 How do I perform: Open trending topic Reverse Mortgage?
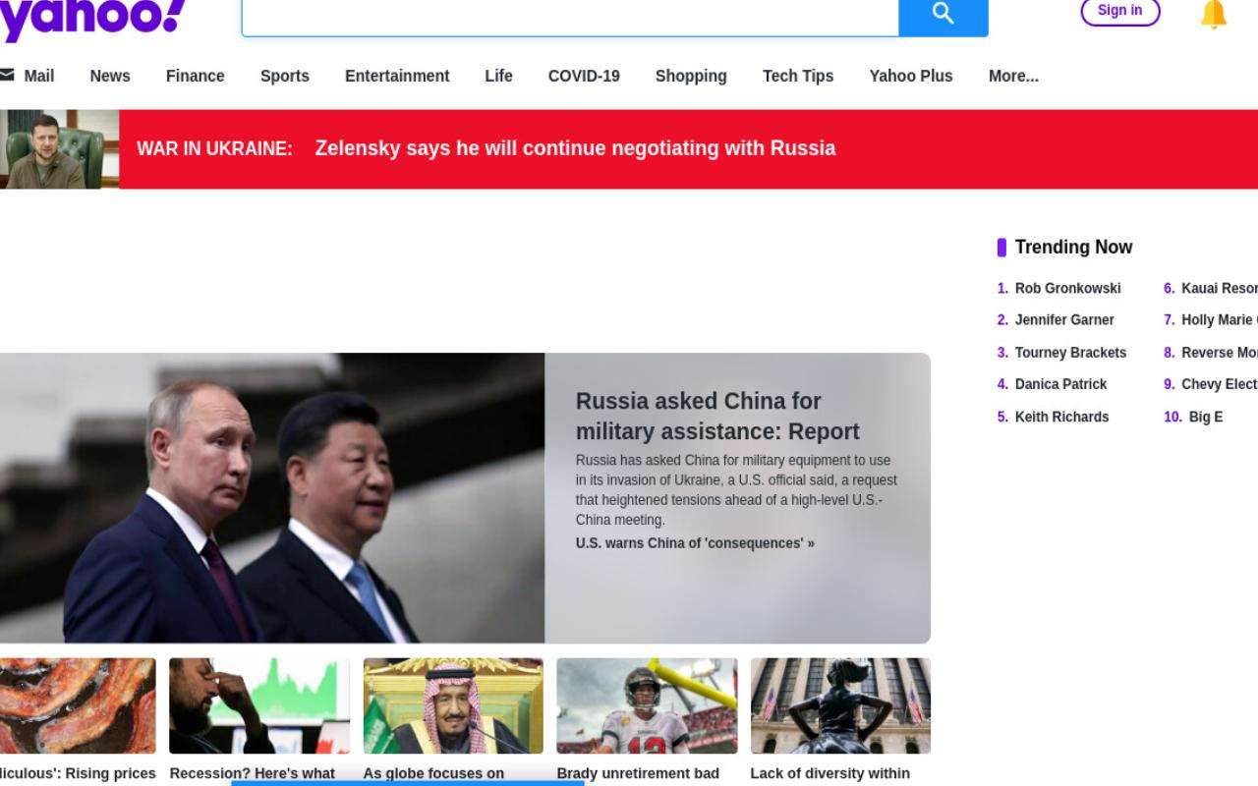click(x=1219, y=353)
